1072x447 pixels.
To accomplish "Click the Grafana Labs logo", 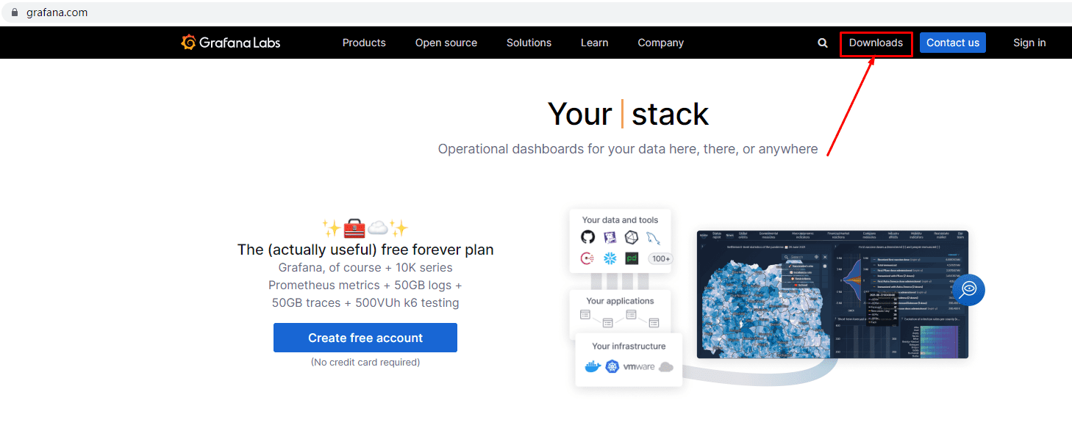I will [231, 43].
